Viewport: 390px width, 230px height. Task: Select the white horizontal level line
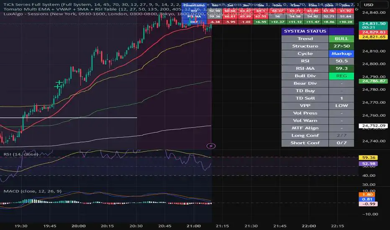pos(68,118)
